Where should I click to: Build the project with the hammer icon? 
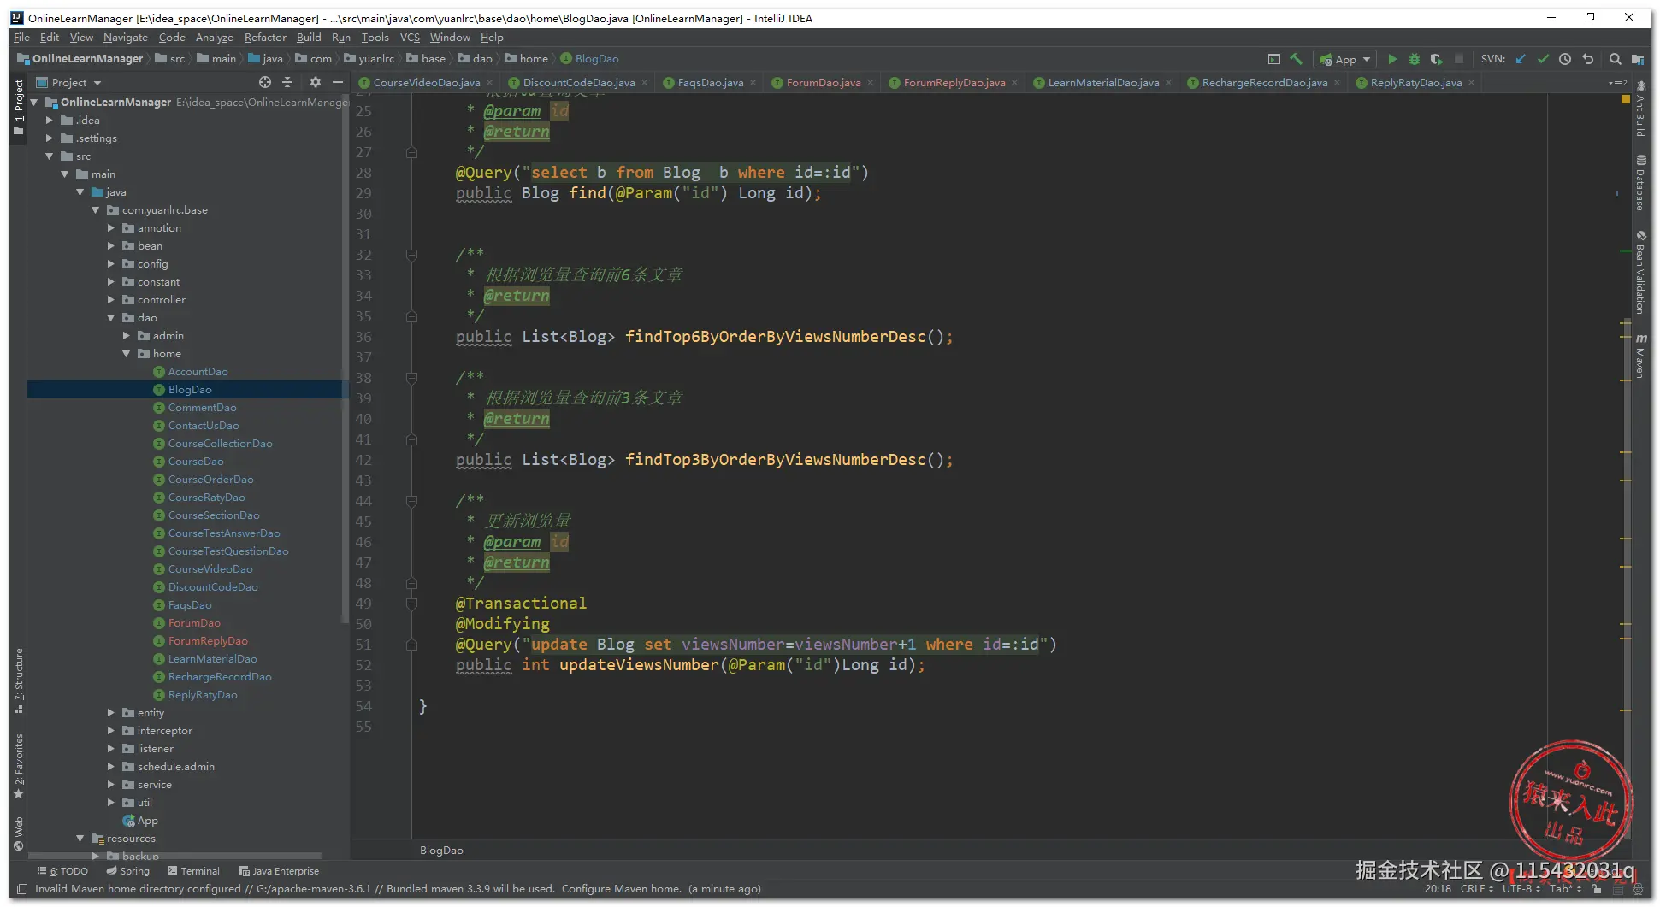[x=1297, y=59]
